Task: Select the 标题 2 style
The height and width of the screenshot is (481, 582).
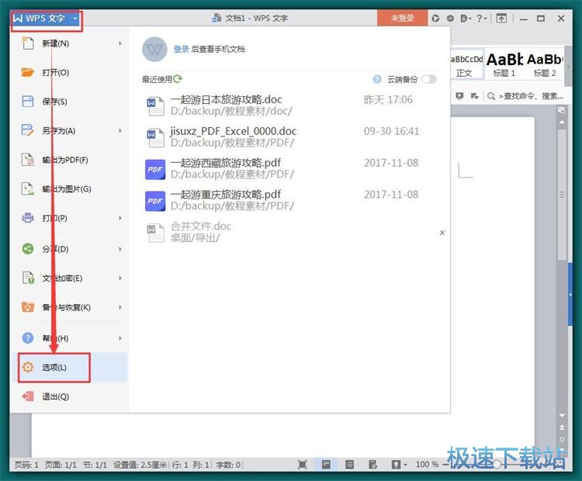Action: tap(545, 64)
